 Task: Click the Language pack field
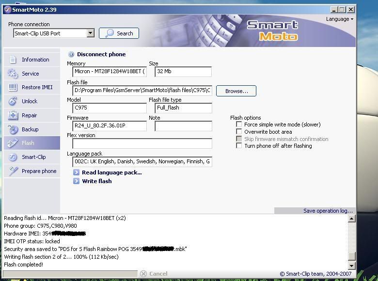tap(142, 162)
